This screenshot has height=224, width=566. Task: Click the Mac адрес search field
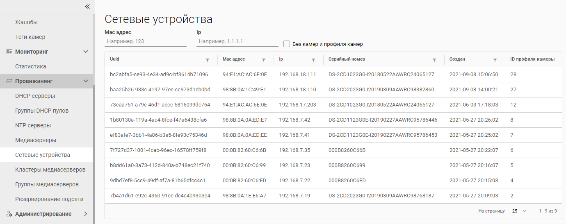click(x=146, y=41)
